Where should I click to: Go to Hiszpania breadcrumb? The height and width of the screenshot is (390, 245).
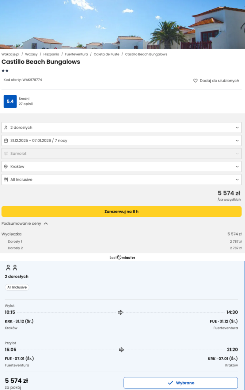point(51,54)
